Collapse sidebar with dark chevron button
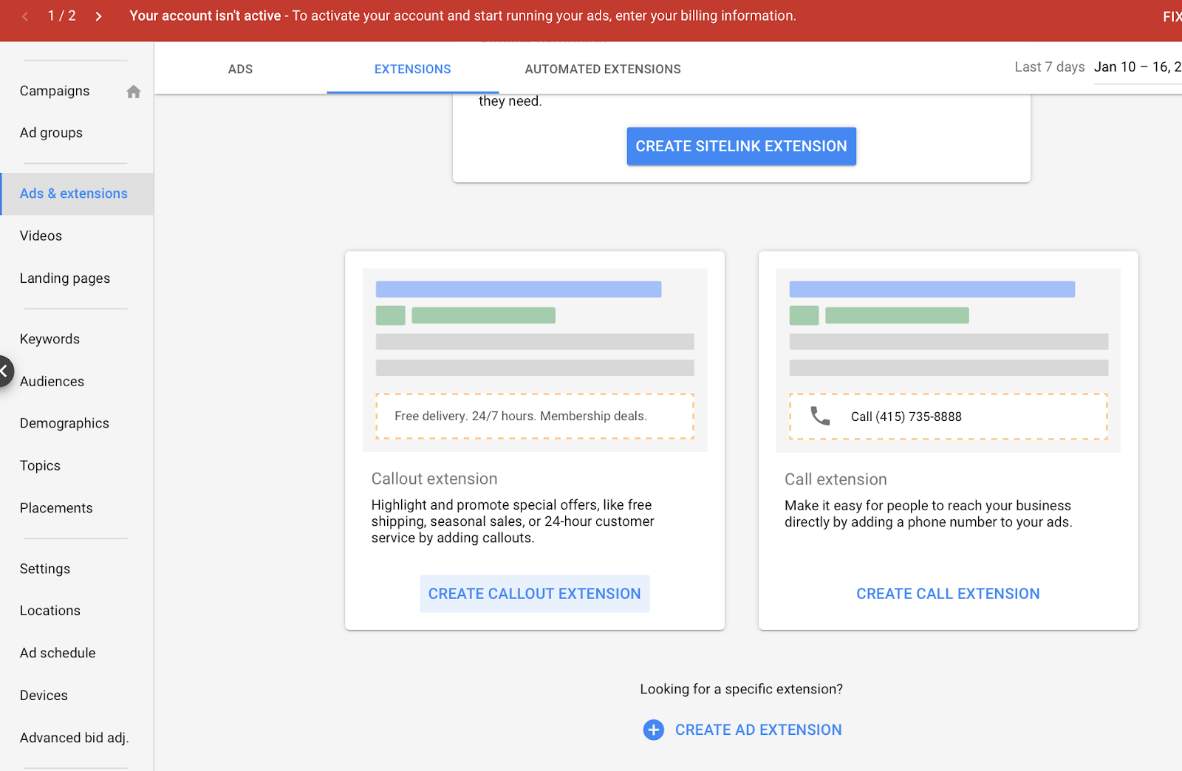Viewport: 1182px width, 771px height. pyautogui.click(x=4, y=371)
